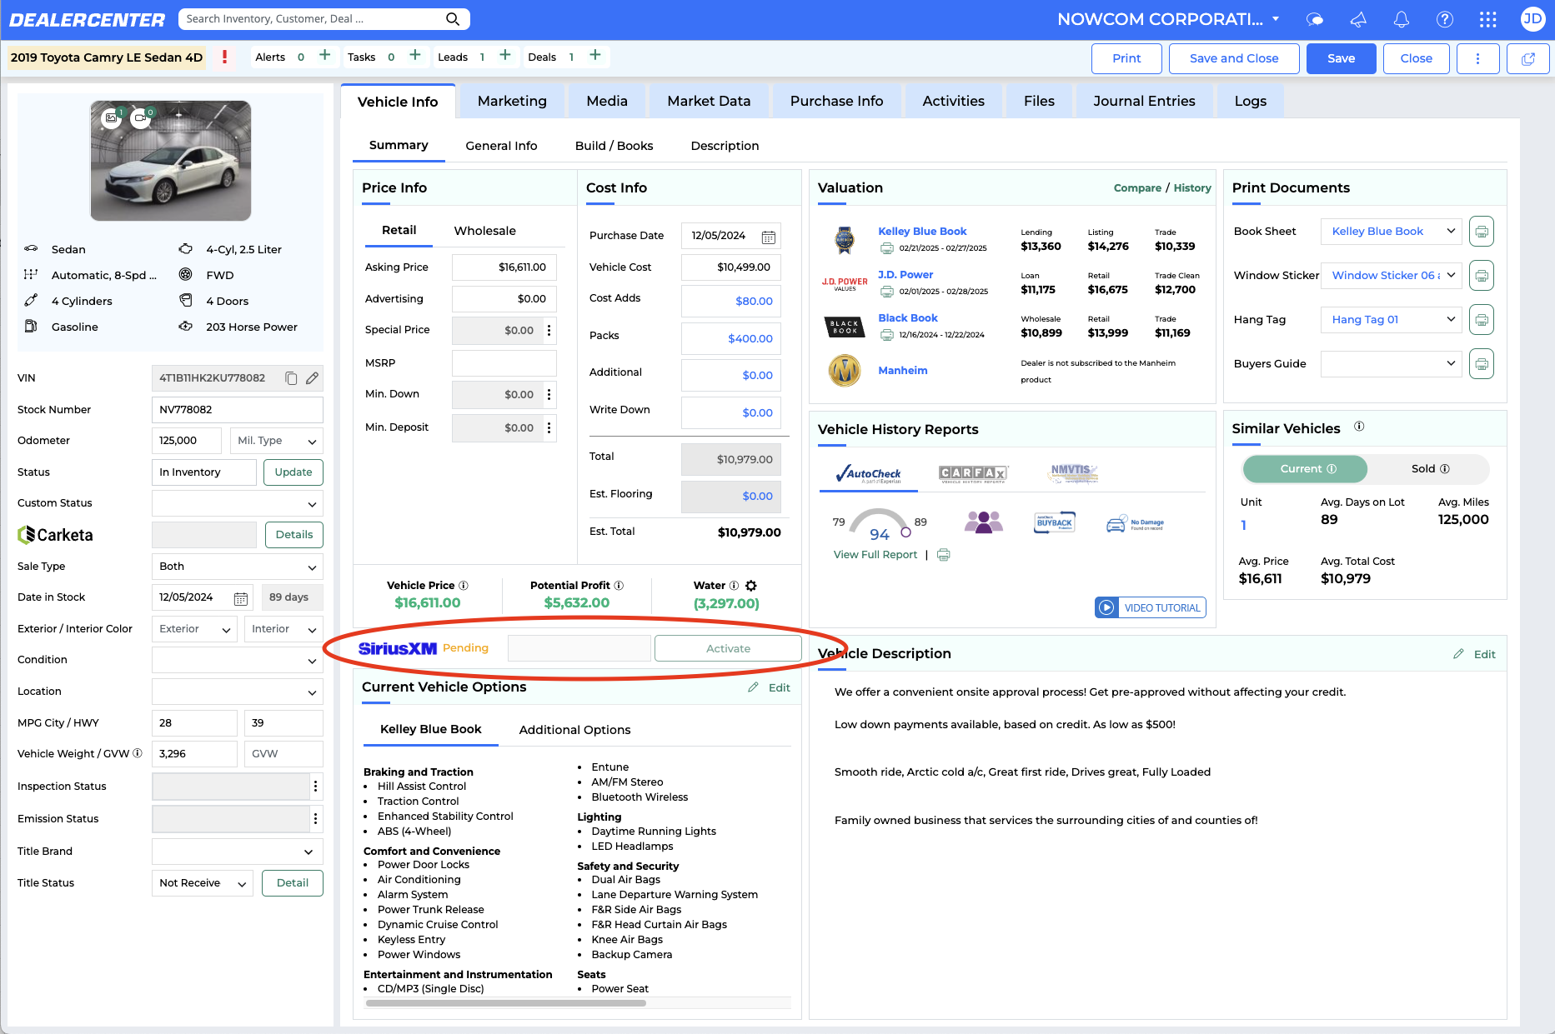This screenshot has height=1034, width=1555.
Task: Expand the Mil. Type dropdown
Action: click(x=277, y=441)
